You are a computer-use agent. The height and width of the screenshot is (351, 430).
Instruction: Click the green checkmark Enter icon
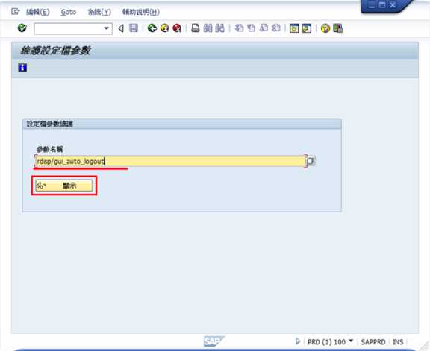click(22, 28)
